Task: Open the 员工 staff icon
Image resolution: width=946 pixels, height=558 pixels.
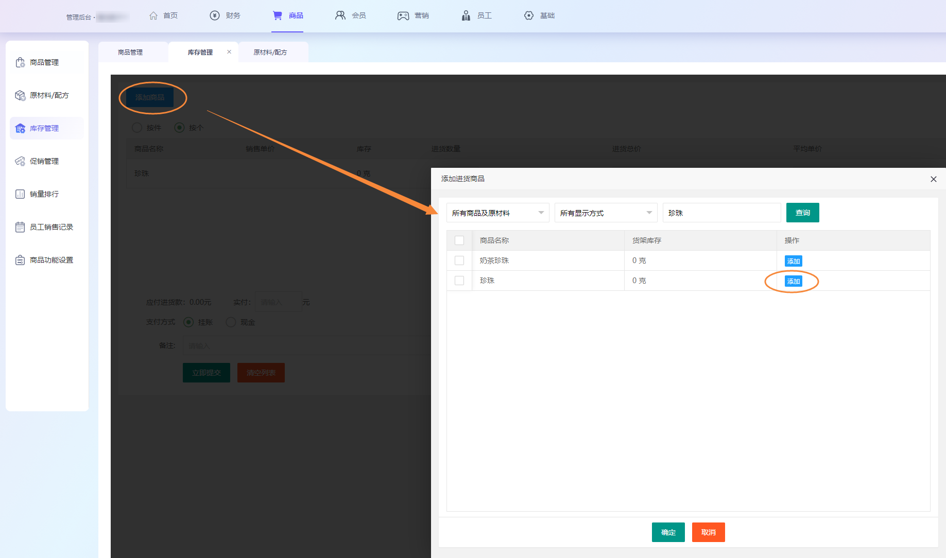Action: (x=466, y=15)
